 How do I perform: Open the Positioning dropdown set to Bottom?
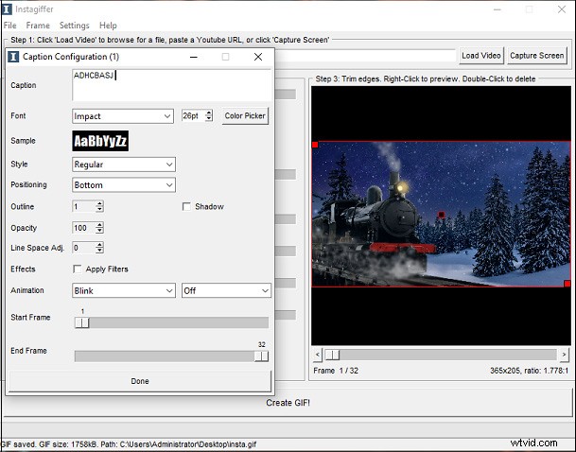123,185
